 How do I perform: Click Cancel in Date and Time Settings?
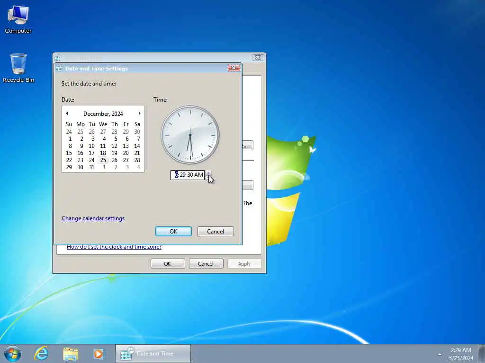pos(216,232)
